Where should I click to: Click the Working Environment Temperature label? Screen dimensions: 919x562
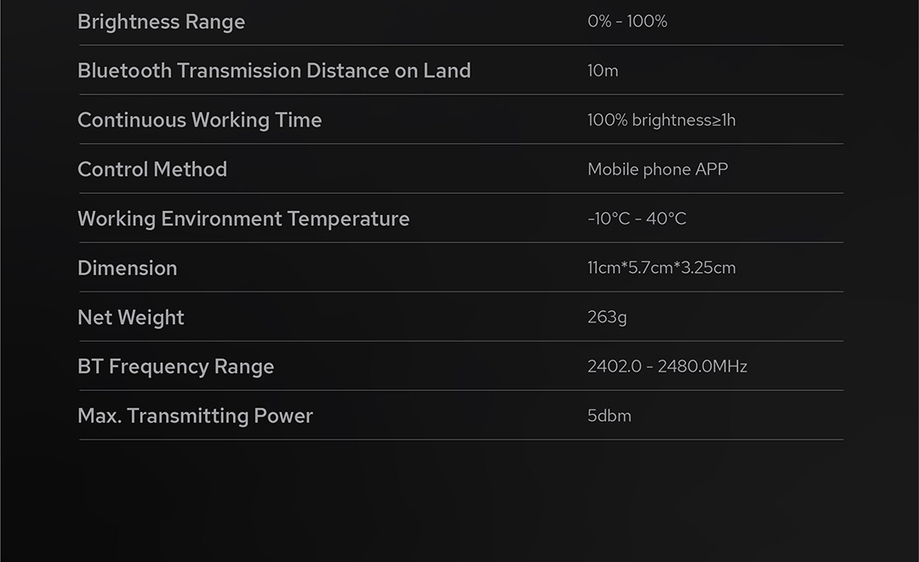click(243, 219)
